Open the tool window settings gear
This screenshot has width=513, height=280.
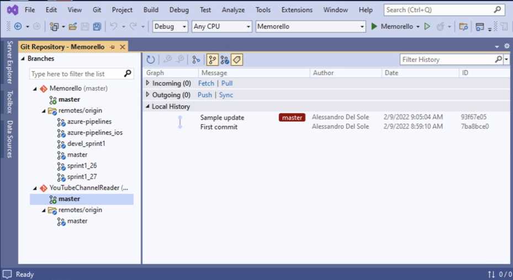507,46
